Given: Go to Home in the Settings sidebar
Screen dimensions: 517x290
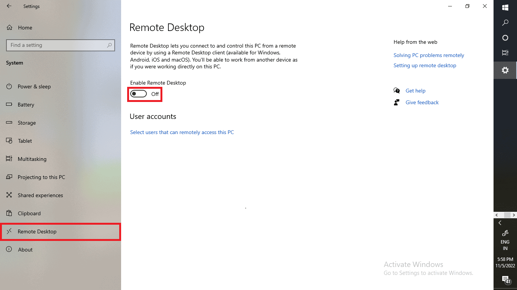Looking at the screenshot, I should click(x=25, y=28).
